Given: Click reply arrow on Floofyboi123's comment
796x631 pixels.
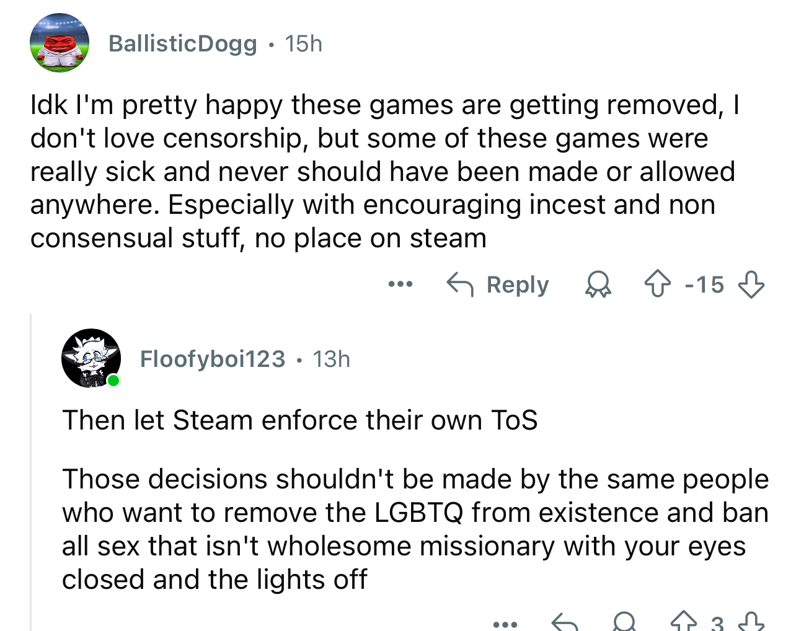Looking at the screenshot, I should pyautogui.click(x=564, y=622).
